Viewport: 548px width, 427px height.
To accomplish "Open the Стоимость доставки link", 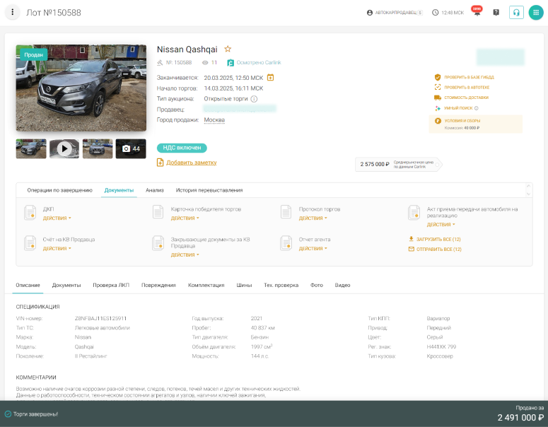I will point(466,98).
